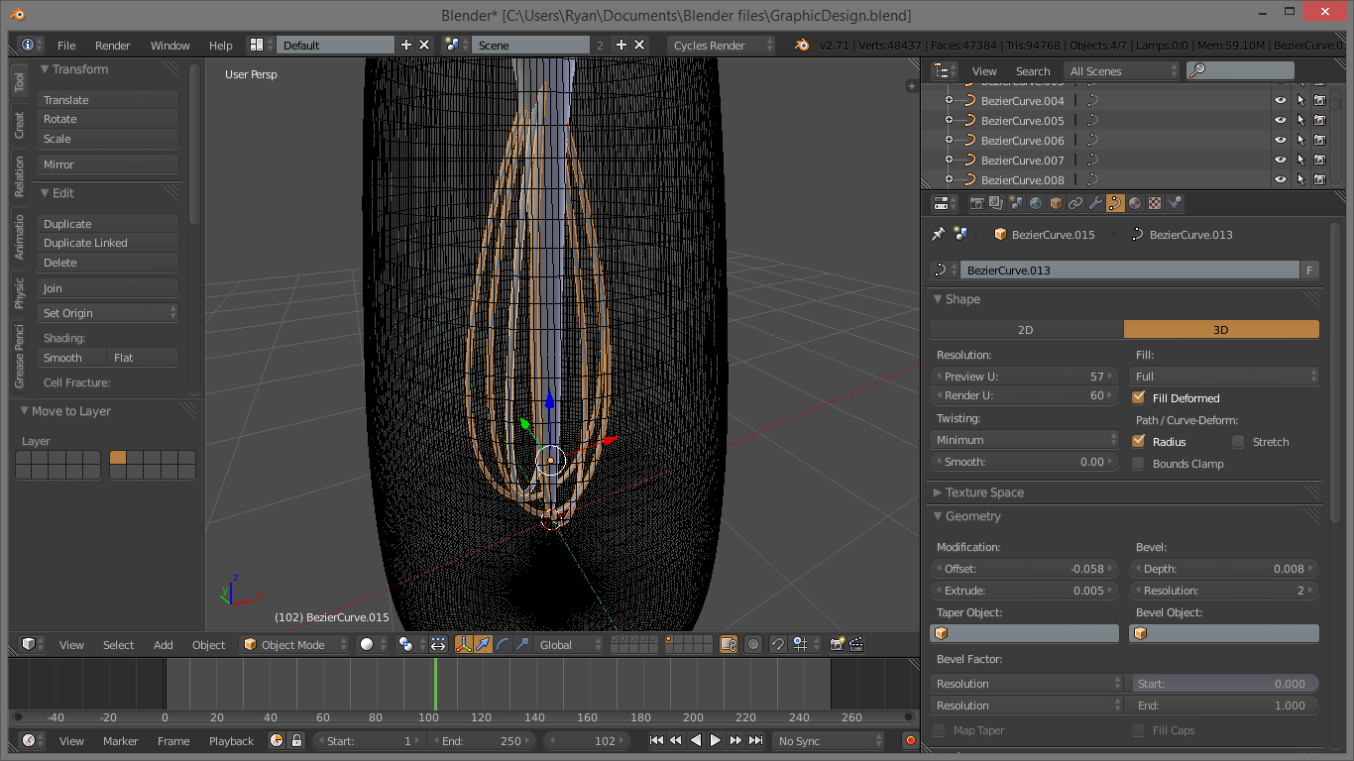Click the play animation forward button

tap(716, 740)
